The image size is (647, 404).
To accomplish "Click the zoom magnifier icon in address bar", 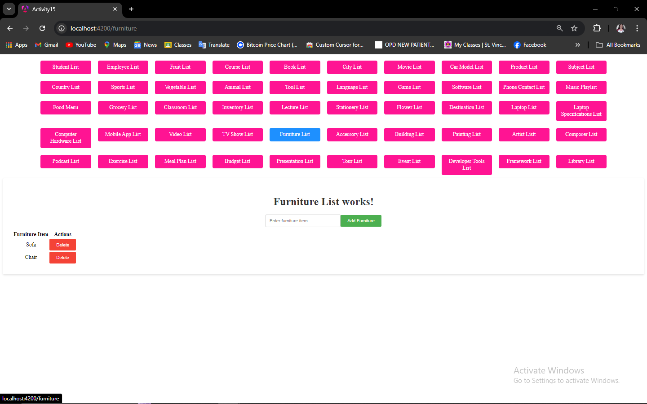I will 560,28.
